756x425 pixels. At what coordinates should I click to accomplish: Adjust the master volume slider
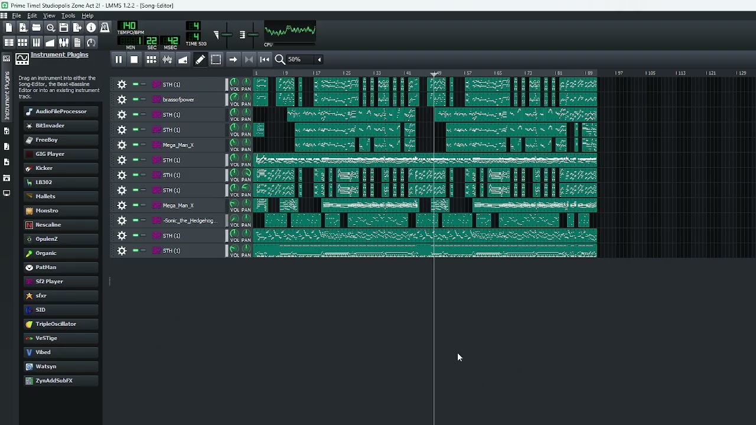226,34
